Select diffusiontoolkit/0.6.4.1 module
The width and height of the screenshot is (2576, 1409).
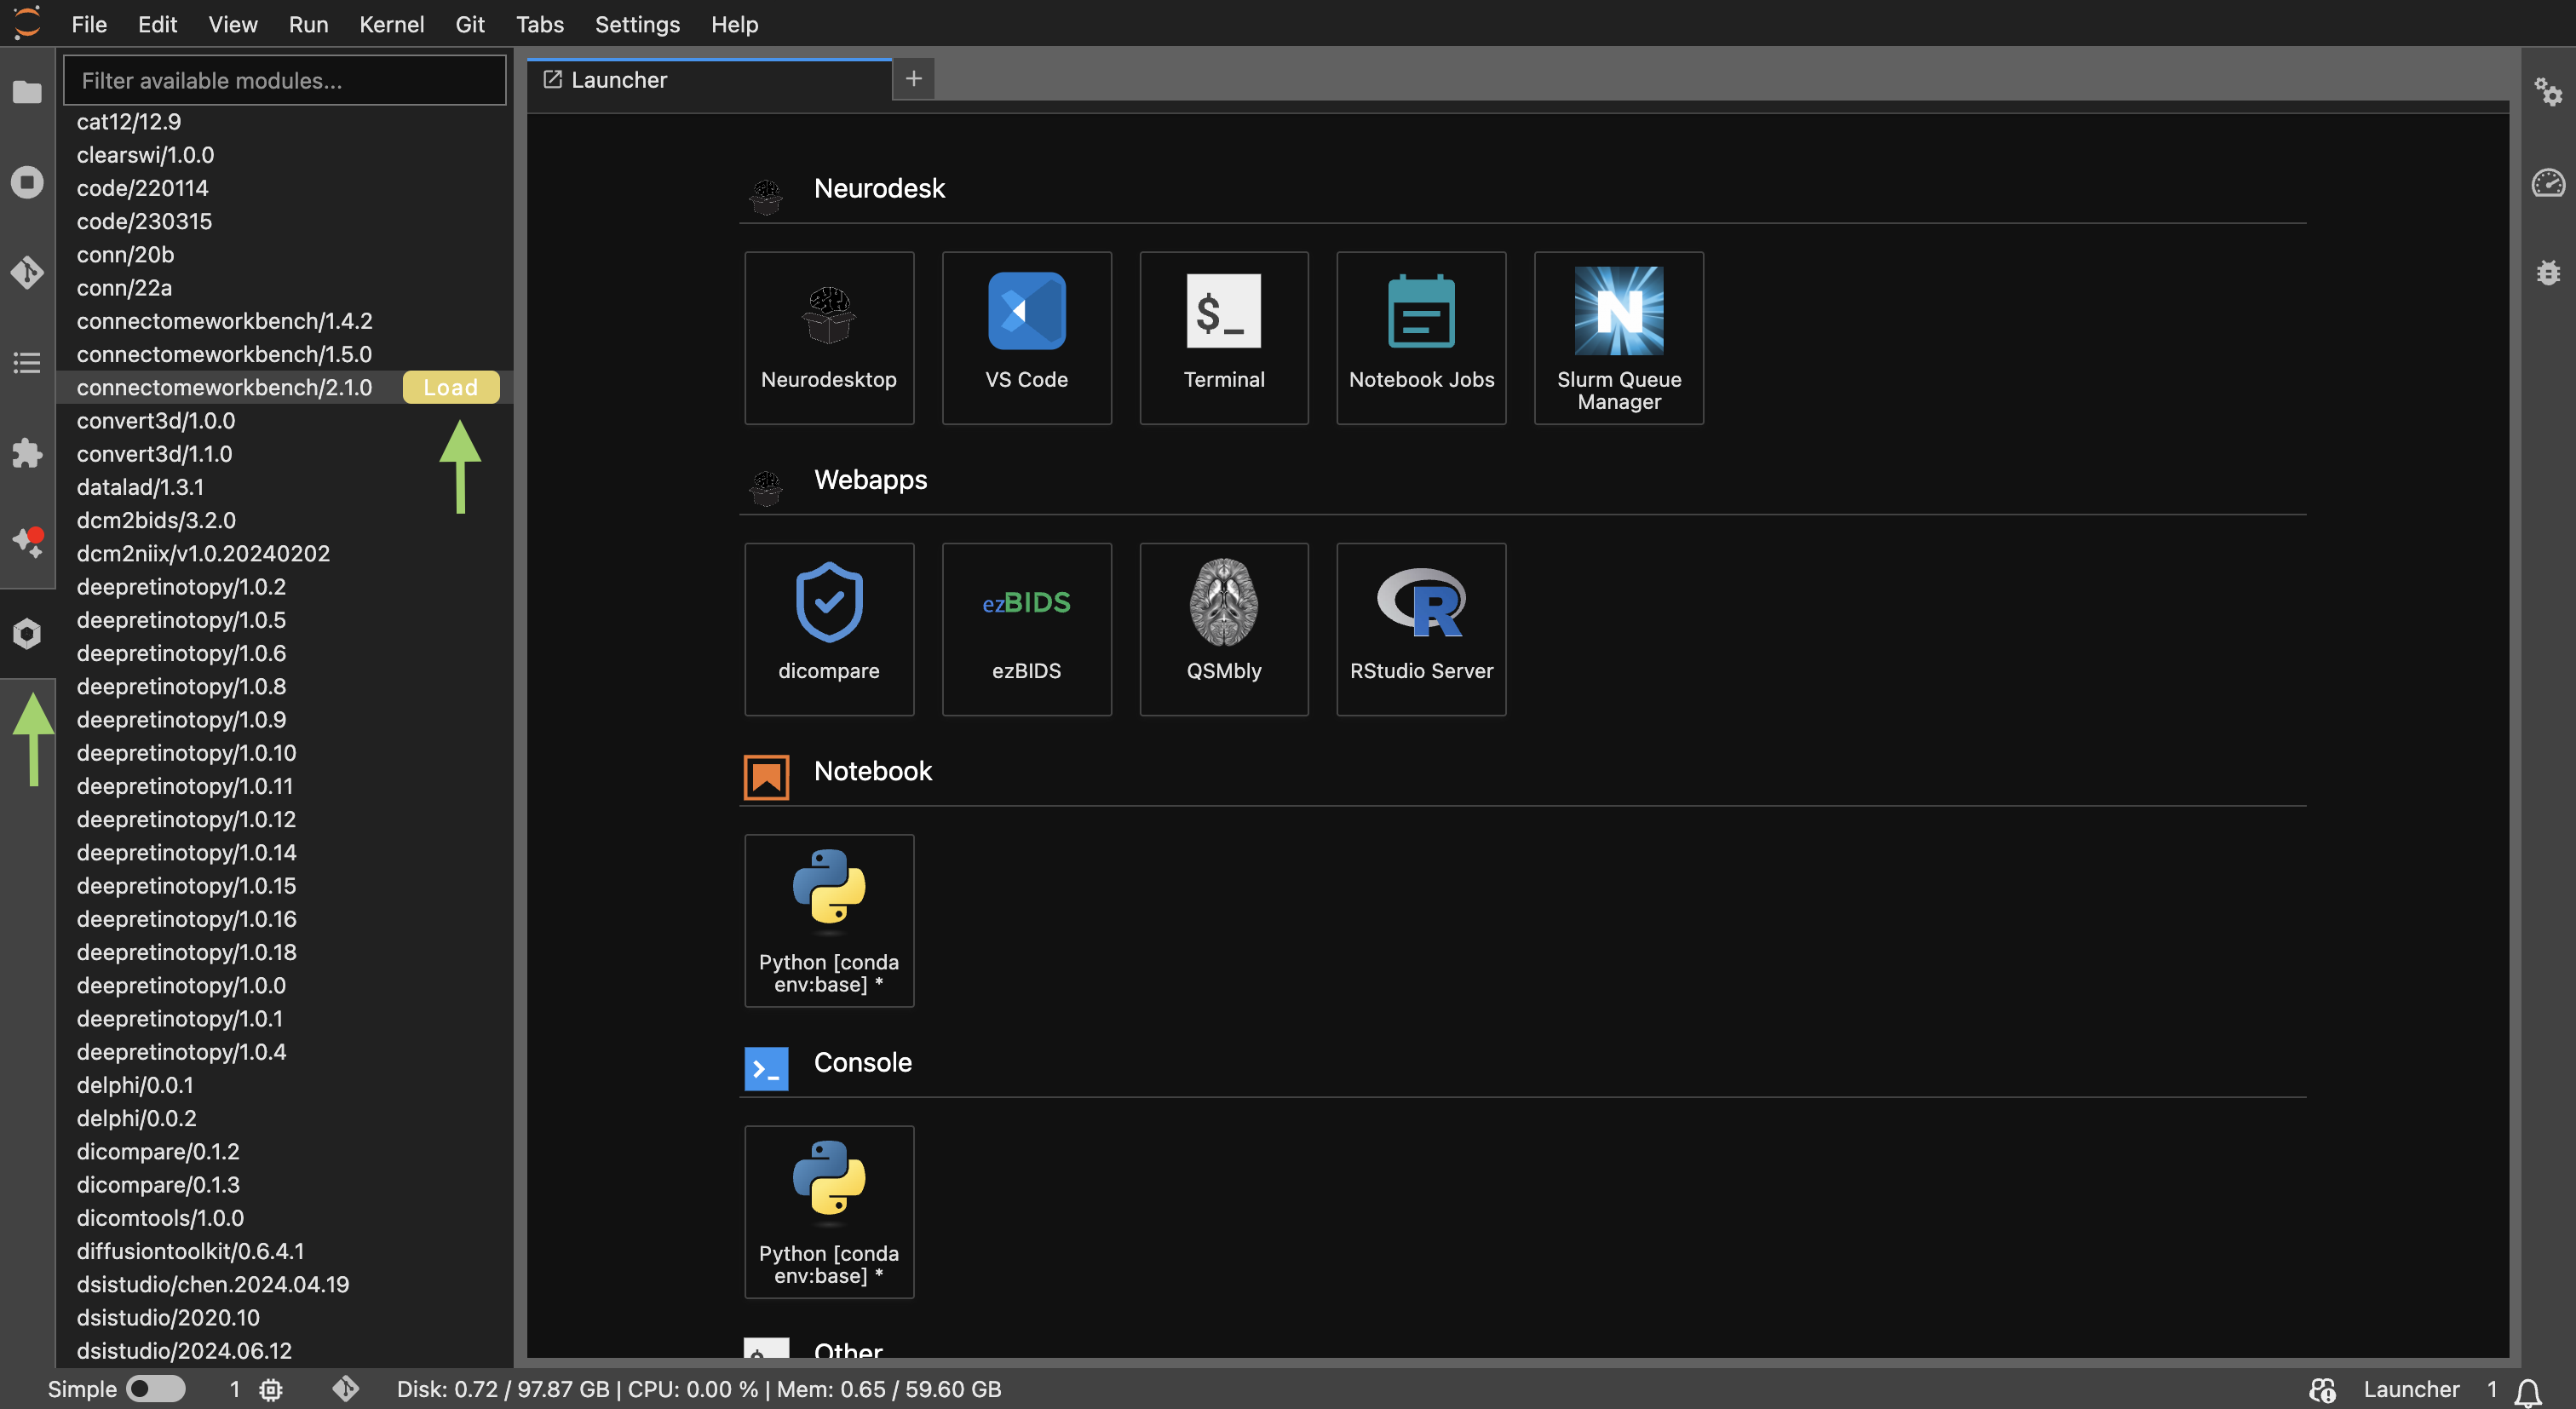190,1251
